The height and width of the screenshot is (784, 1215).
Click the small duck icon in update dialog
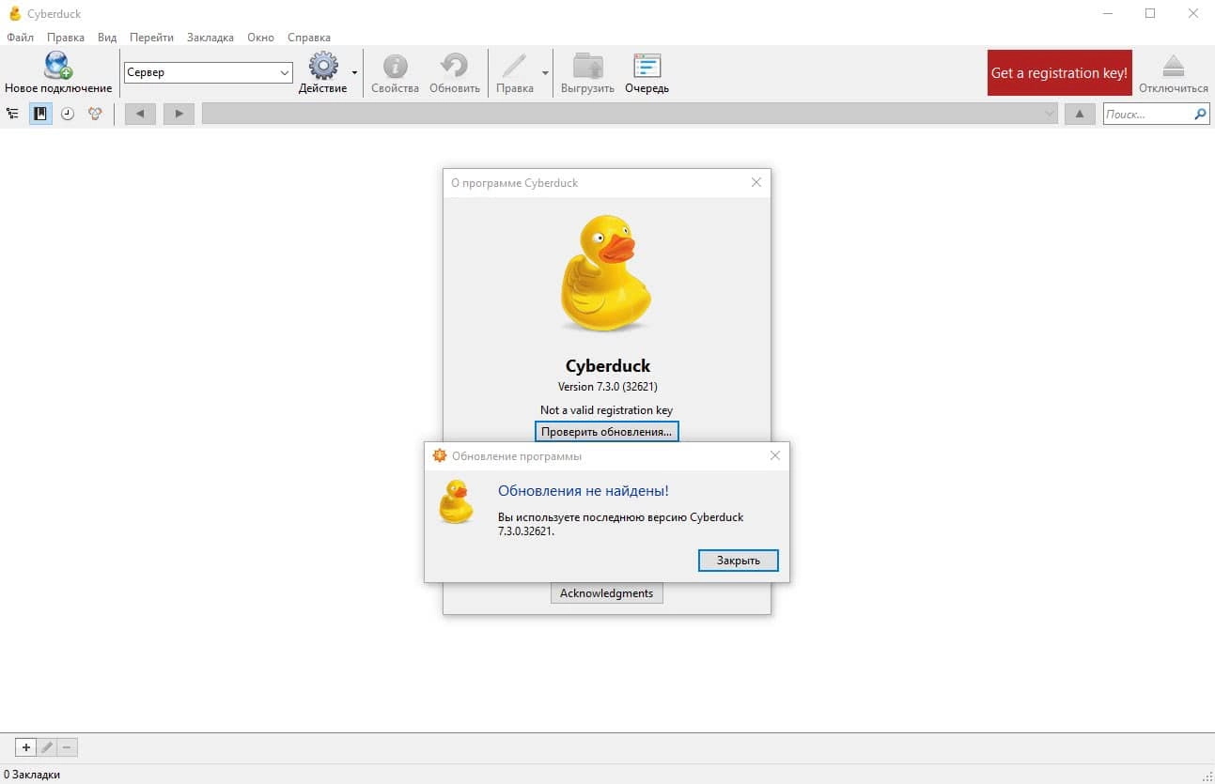click(457, 501)
